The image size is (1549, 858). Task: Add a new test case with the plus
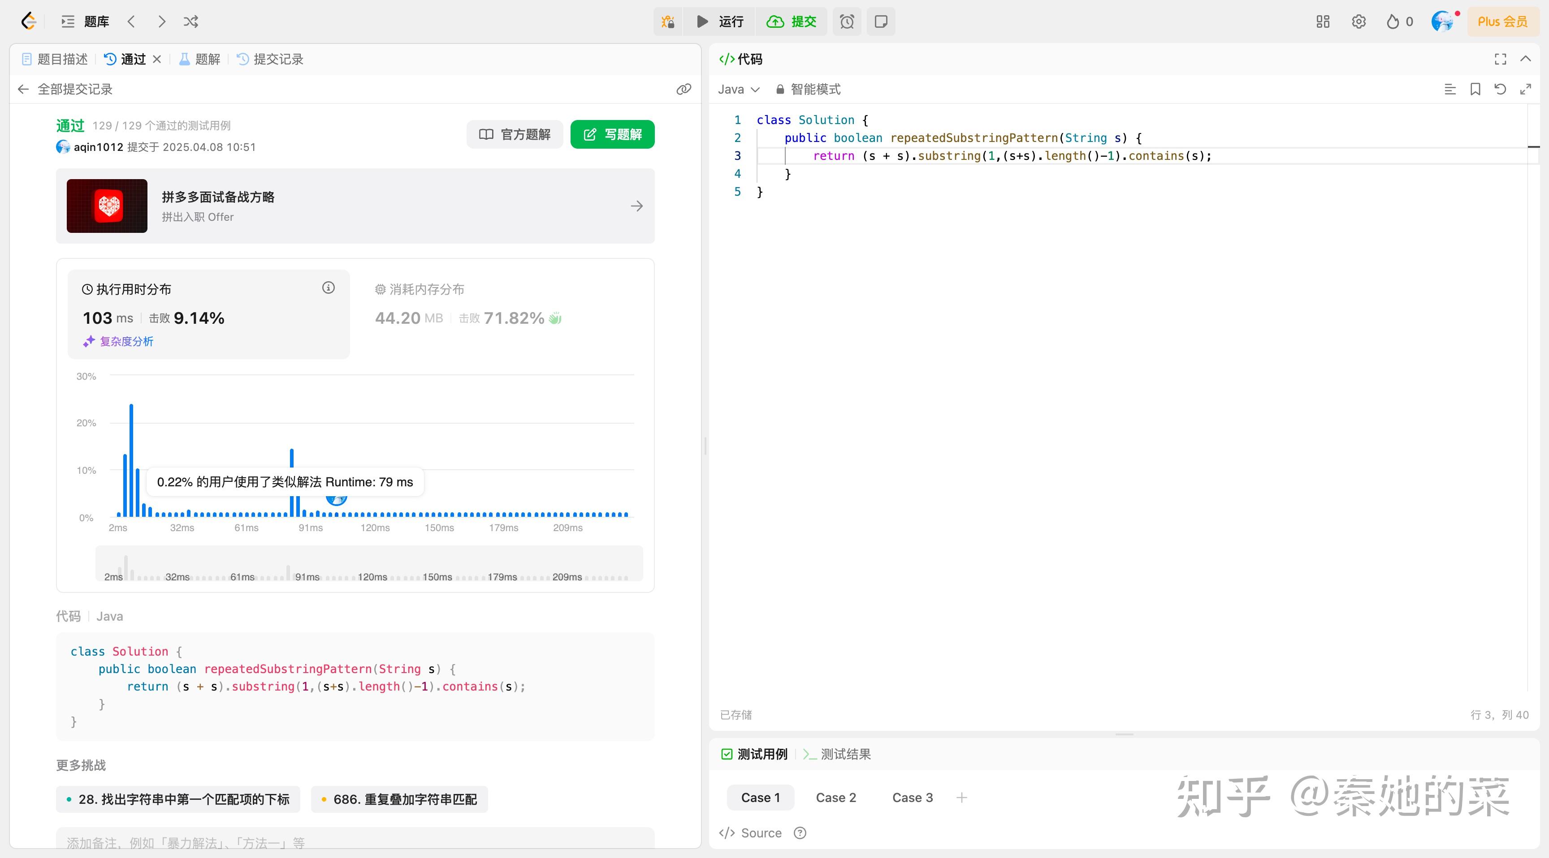point(961,797)
